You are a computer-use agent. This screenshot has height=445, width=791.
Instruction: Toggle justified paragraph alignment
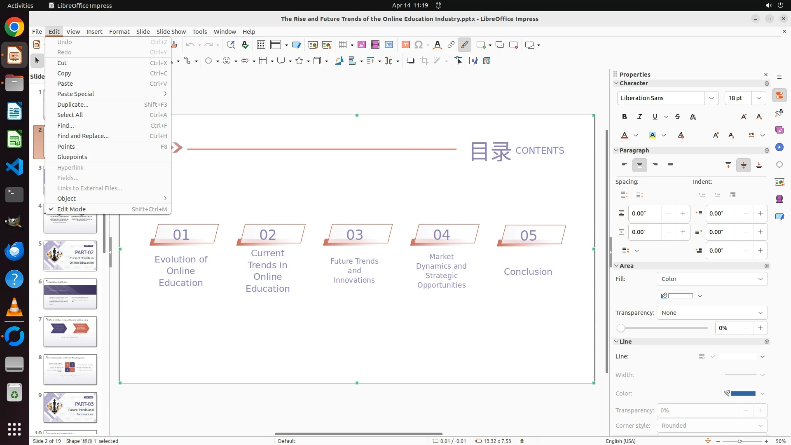click(x=670, y=165)
